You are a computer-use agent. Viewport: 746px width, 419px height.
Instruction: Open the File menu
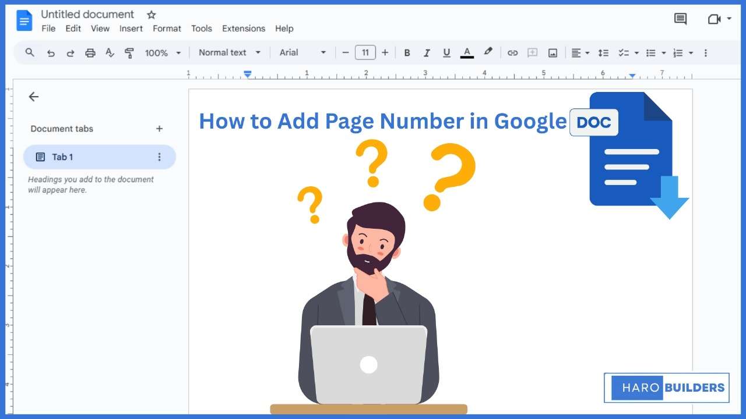[48, 29]
